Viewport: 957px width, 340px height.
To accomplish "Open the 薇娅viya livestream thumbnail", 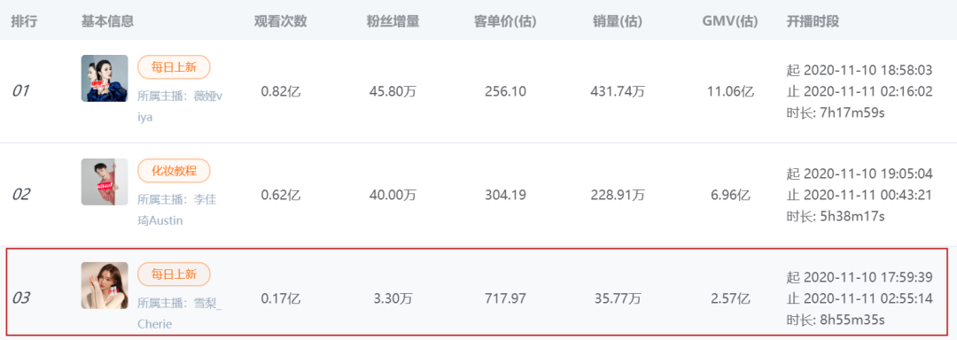I will coord(105,79).
